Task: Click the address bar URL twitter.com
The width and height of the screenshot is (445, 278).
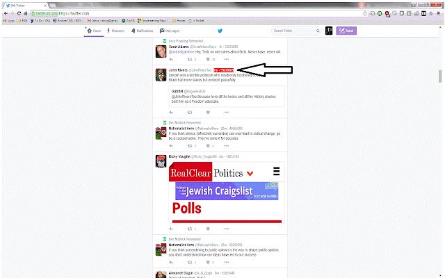Action: click(x=74, y=13)
